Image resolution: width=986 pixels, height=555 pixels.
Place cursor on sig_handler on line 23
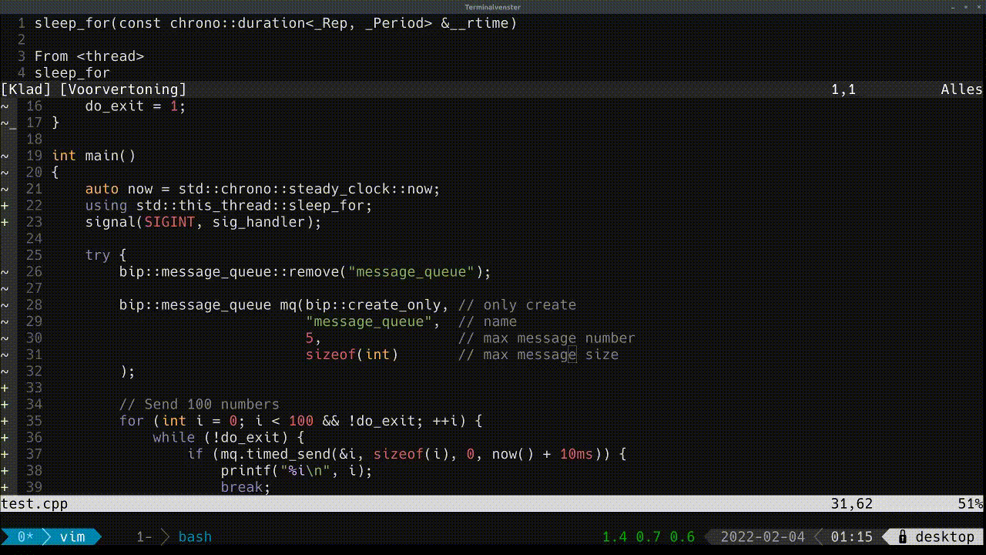[259, 222]
